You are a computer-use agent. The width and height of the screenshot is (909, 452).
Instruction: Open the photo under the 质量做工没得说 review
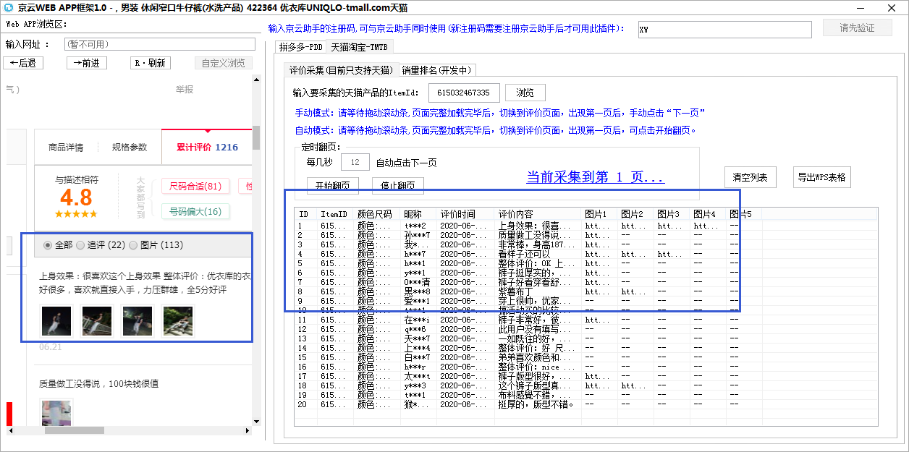pos(56,413)
